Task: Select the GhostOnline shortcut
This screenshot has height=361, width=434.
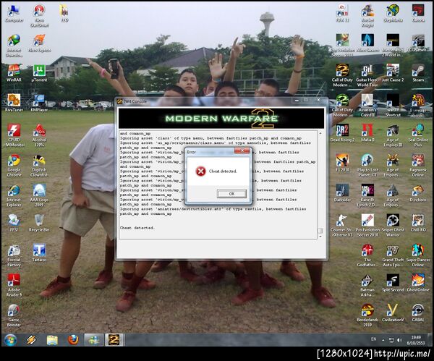Action: 418,282
